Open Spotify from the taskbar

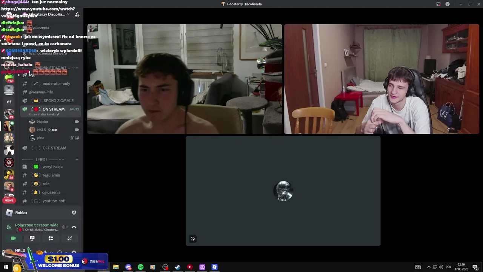click(x=140, y=267)
